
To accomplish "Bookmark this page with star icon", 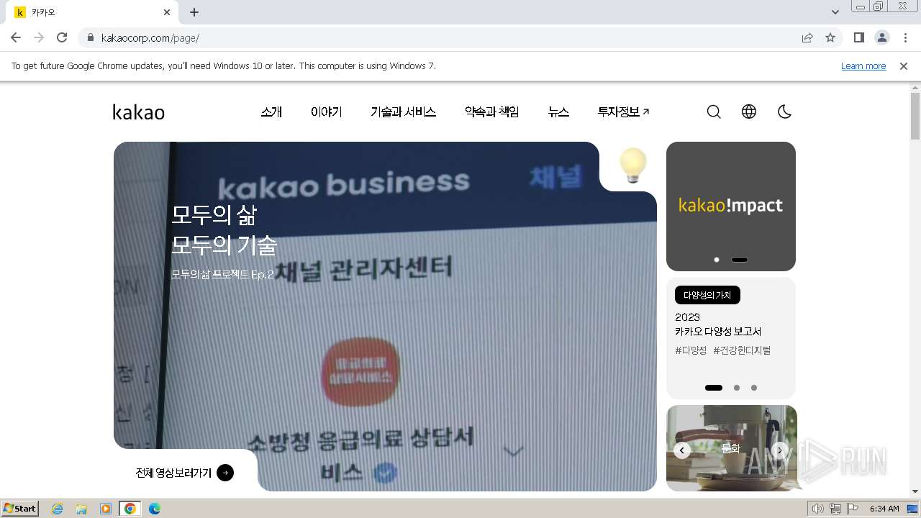I will pyautogui.click(x=830, y=38).
